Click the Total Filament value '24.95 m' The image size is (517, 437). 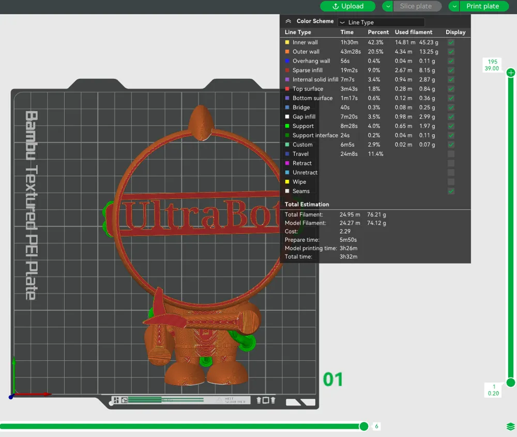click(350, 215)
